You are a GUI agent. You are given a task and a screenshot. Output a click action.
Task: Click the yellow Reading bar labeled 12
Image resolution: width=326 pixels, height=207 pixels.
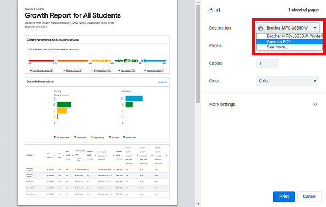tap(62, 111)
